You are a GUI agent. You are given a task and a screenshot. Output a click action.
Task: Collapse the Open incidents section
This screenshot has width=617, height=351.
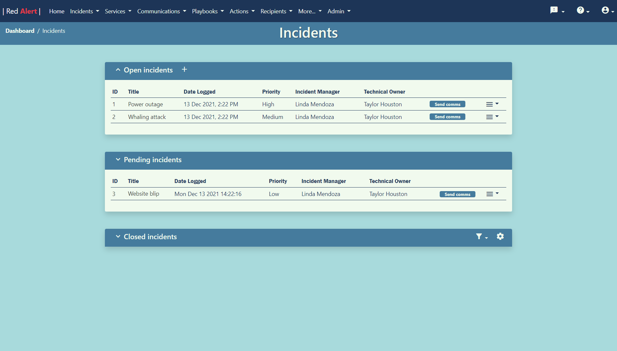click(118, 70)
